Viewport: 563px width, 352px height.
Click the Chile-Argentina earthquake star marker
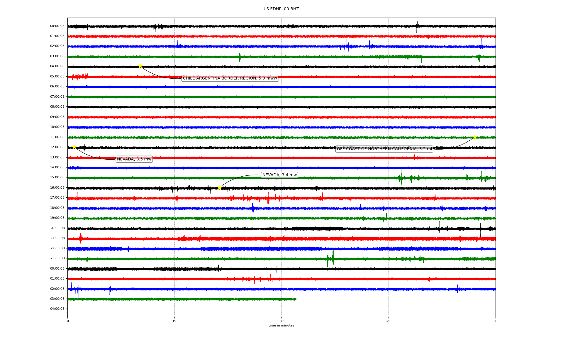tap(140, 66)
